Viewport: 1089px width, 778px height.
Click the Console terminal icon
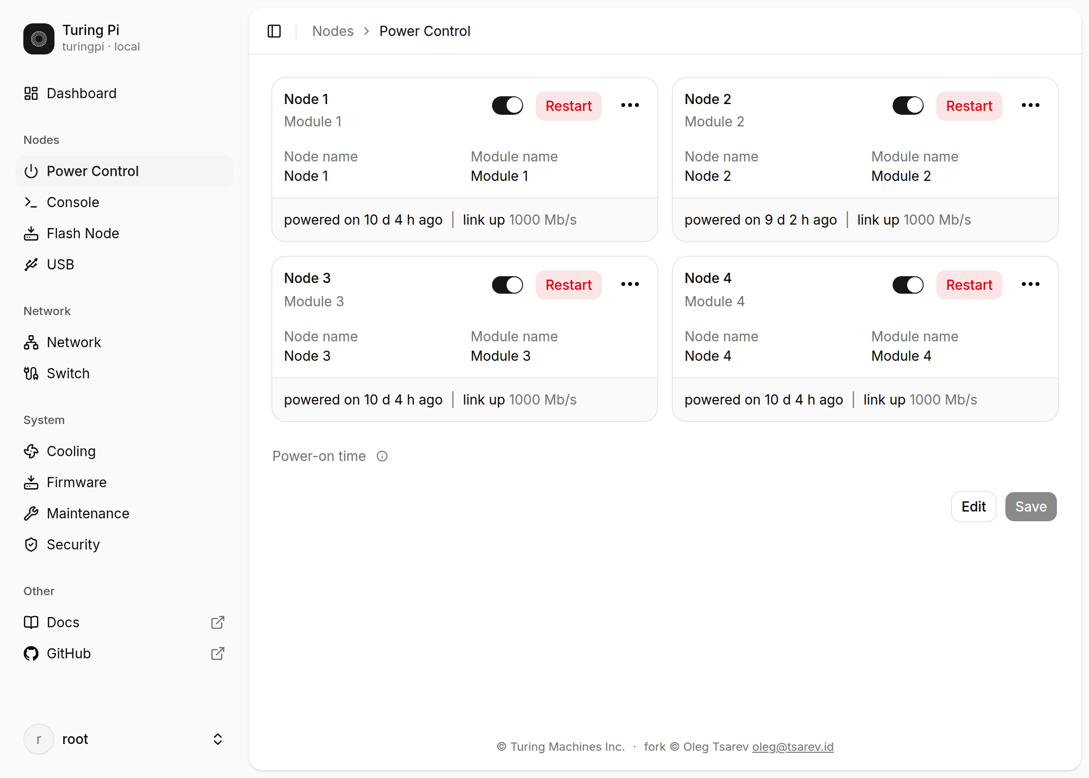click(x=31, y=202)
